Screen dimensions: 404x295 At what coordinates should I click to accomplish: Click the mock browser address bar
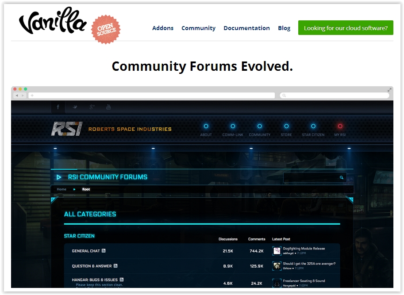point(152,96)
